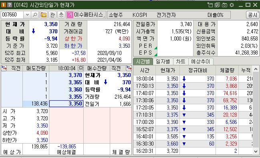Click 전일종가 value 3,740
Viewport: 260px width, 158px height.
click(186, 24)
